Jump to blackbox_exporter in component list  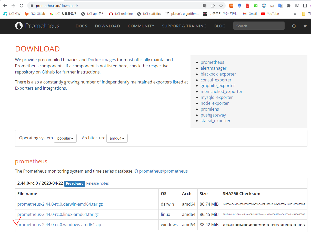point(218,74)
